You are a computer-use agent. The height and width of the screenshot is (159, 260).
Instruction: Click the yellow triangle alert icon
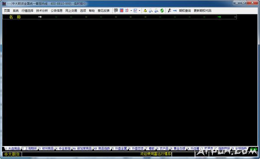pyautogui.click(x=145, y=10)
